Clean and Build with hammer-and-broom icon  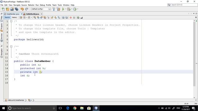pos(58,9)
